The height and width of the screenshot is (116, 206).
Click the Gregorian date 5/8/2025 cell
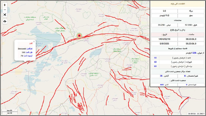165,43
